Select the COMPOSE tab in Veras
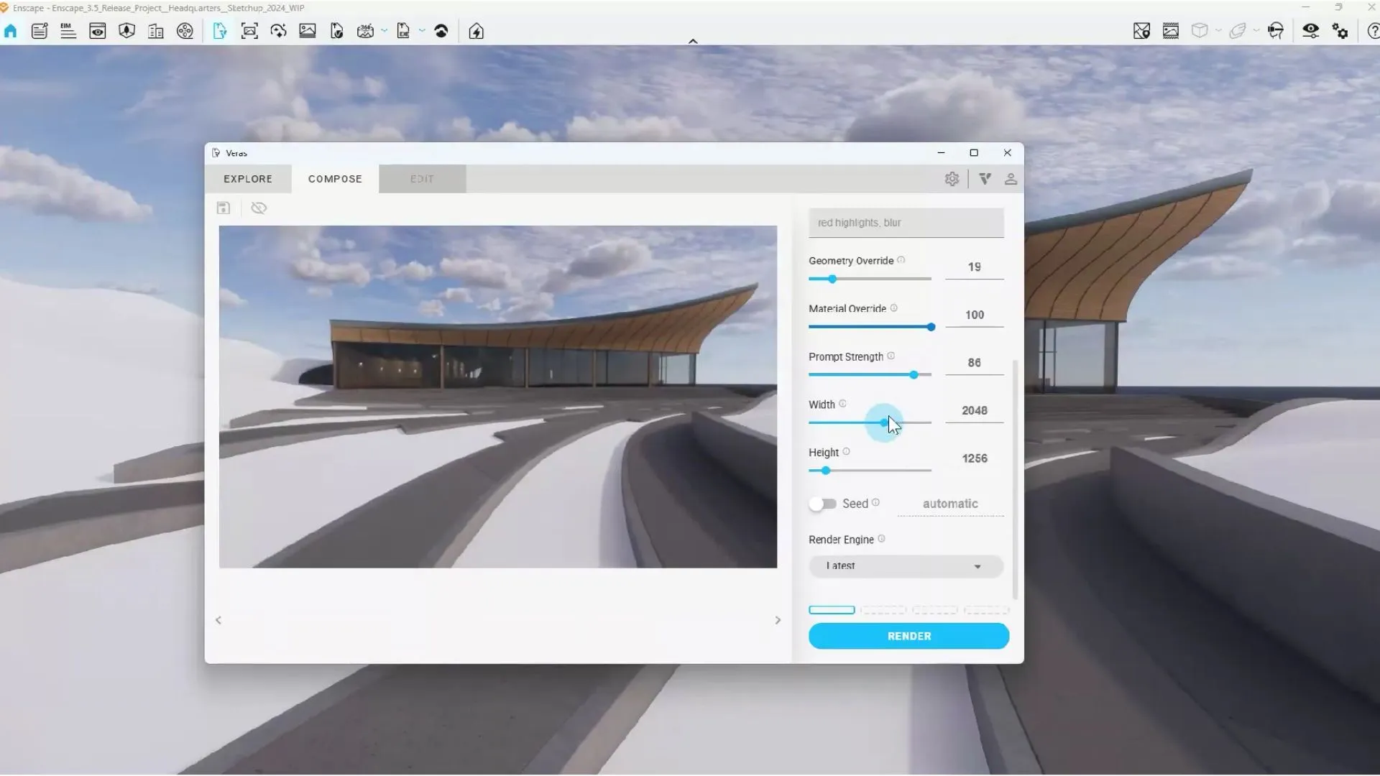 (x=335, y=179)
